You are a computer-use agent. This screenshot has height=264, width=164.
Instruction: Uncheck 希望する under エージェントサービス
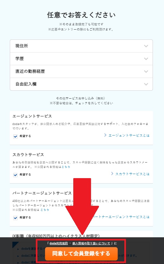tap(15, 136)
